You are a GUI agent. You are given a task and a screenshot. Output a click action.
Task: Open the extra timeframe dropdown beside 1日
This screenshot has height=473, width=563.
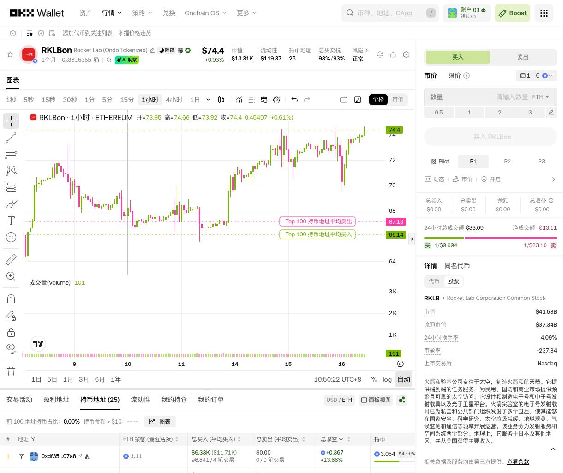(x=208, y=100)
